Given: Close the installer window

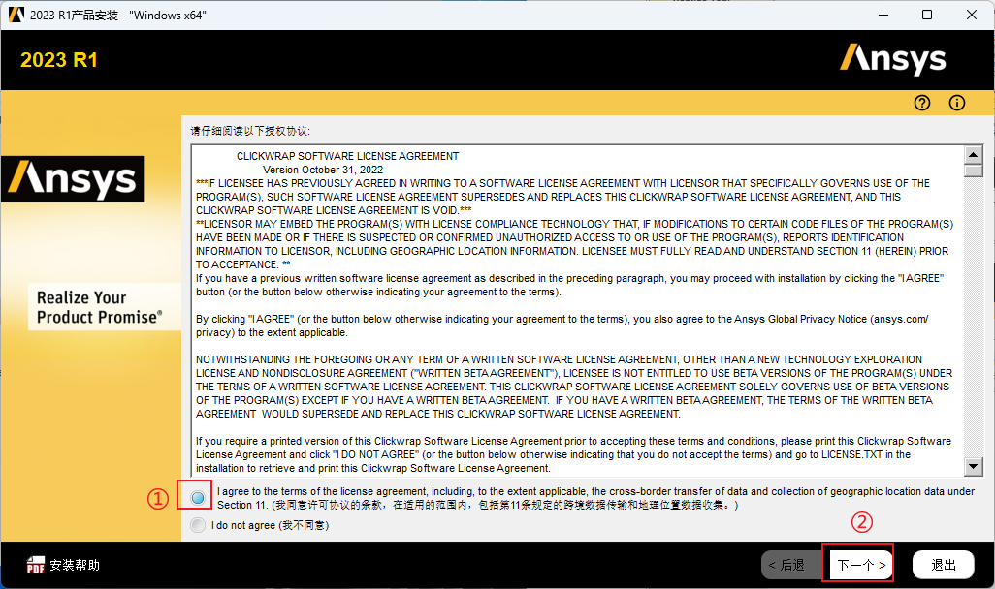Looking at the screenshot, I should pyautogui.click(x=972, y=15).
